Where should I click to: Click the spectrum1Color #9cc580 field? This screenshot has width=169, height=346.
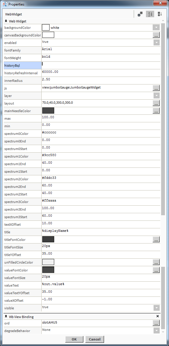[101, 156]
